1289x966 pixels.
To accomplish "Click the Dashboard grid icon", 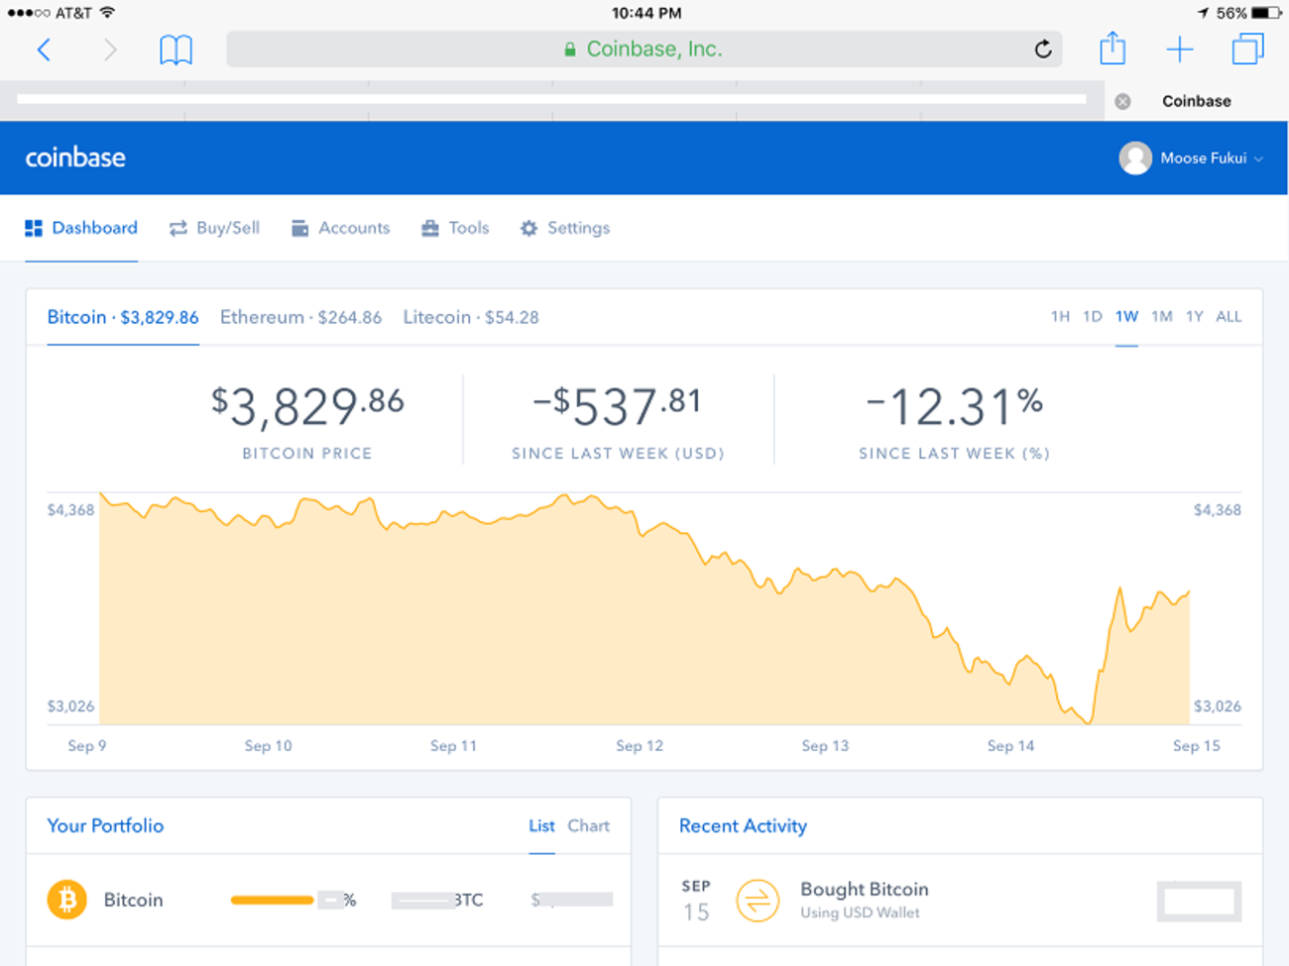I will click(x=35, y=227).
